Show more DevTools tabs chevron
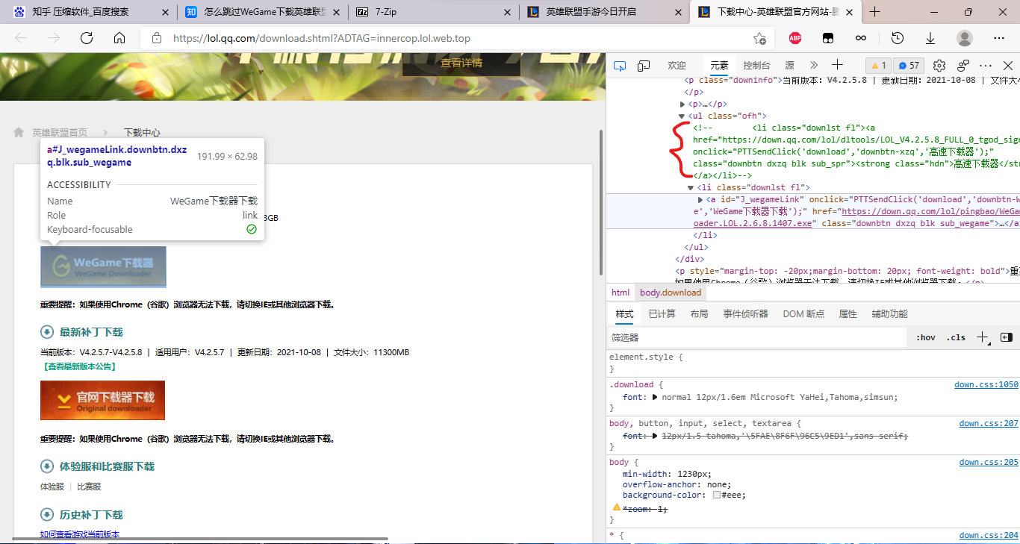This screenshot has width=1020, height=544. coord(814,66)
